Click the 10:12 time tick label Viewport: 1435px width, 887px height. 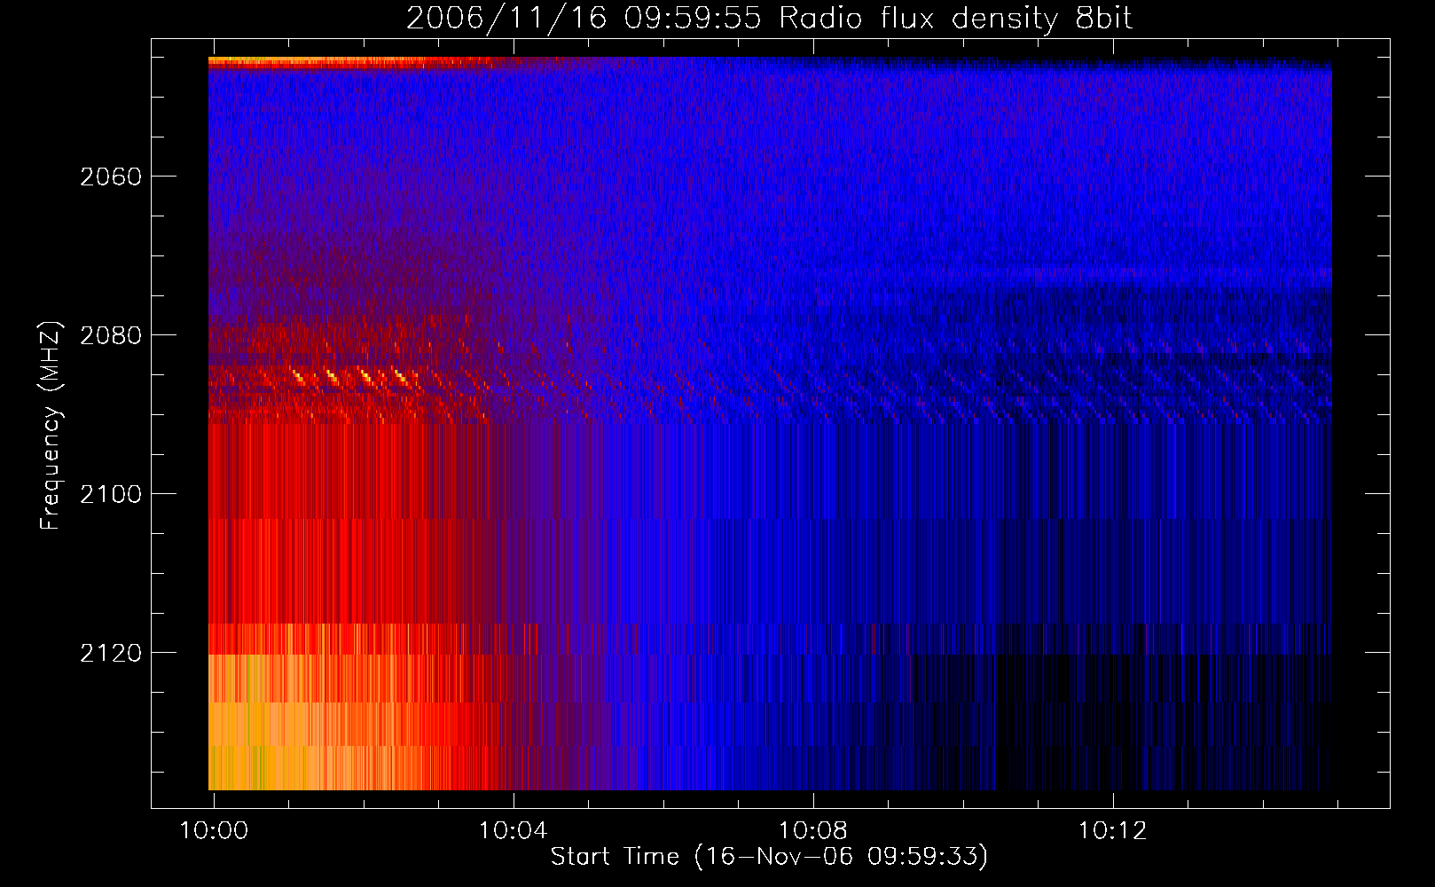1113,831
